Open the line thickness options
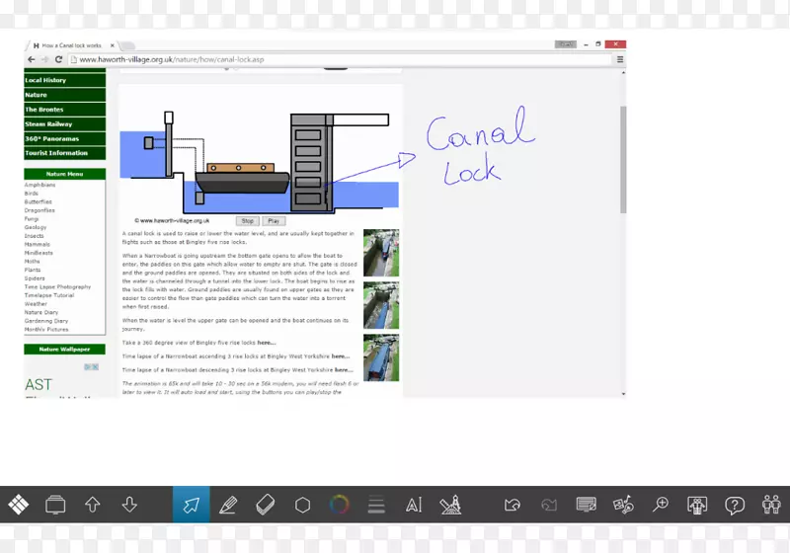This screenshot has width=790, height=553. pyautogui.click(x=376, y=505)
